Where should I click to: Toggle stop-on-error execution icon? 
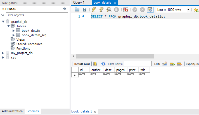click(x=125, y=9)
